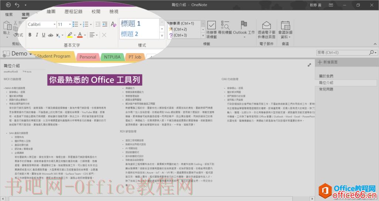This screenshot has height=201, width=379.
Task: Click the ribbon display options icon
Action: [x=331, y=5]
